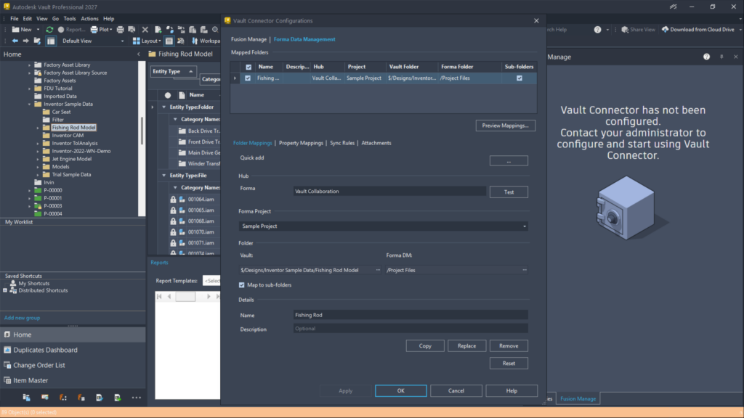Expand the Distributed Shortcuts node
The width and height of the screenshot is (744, 418).
(5, 290)
